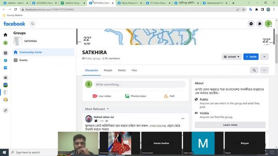Open the notifications bell
The image size is (278, 156).
tap(260, 24)
